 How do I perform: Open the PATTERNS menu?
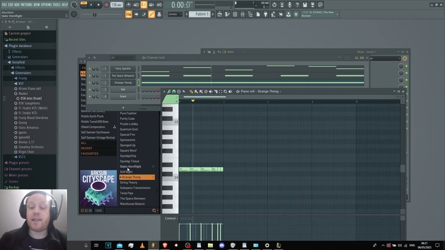[26, 5]
